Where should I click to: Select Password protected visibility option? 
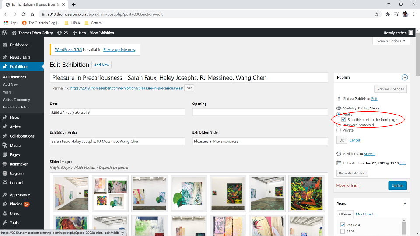click(x=339, y=125)
